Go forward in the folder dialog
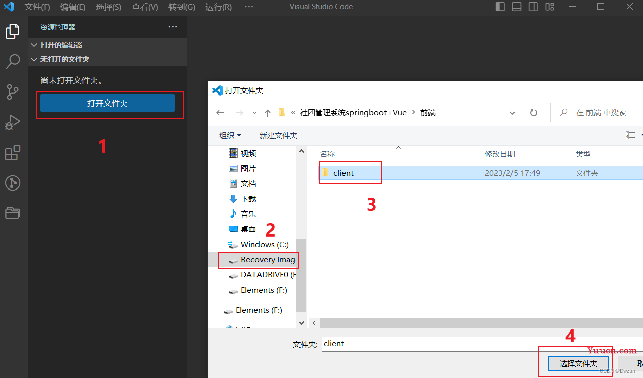Image resolution: width=643 pixels, height=378 pixels. coord(240,113)
